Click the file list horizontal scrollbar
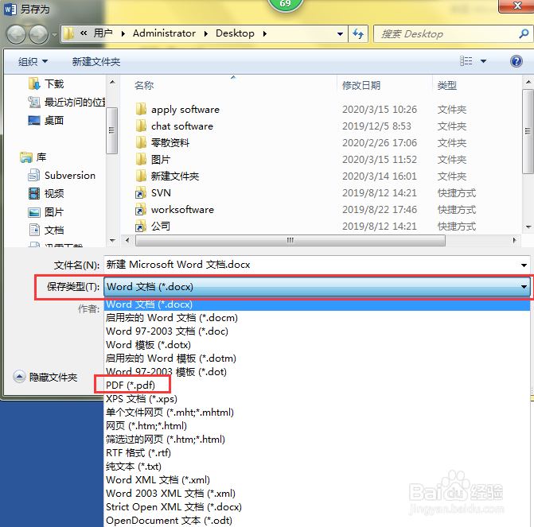 click(290, 240)
